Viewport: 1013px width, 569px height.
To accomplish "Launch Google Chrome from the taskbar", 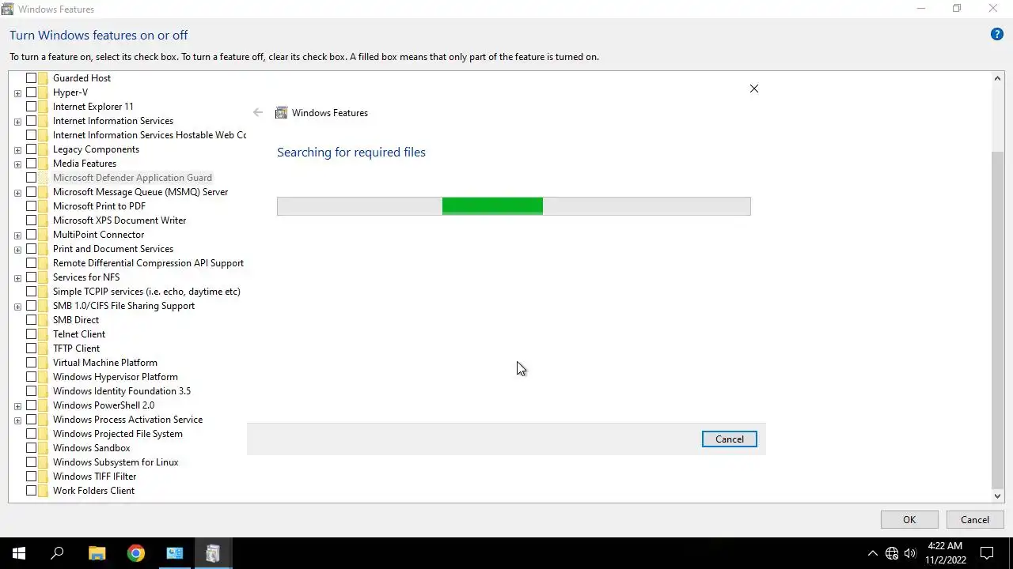I will pyautogui.click(x=135, y=553).
